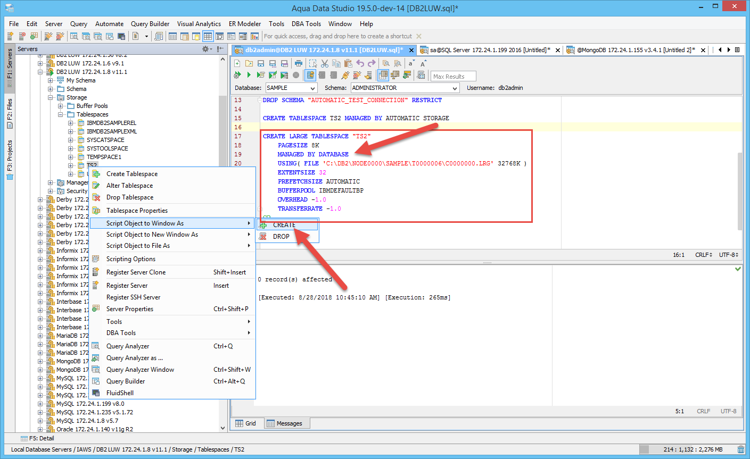Click the Server Properties icon in context menu

[96, 309]
